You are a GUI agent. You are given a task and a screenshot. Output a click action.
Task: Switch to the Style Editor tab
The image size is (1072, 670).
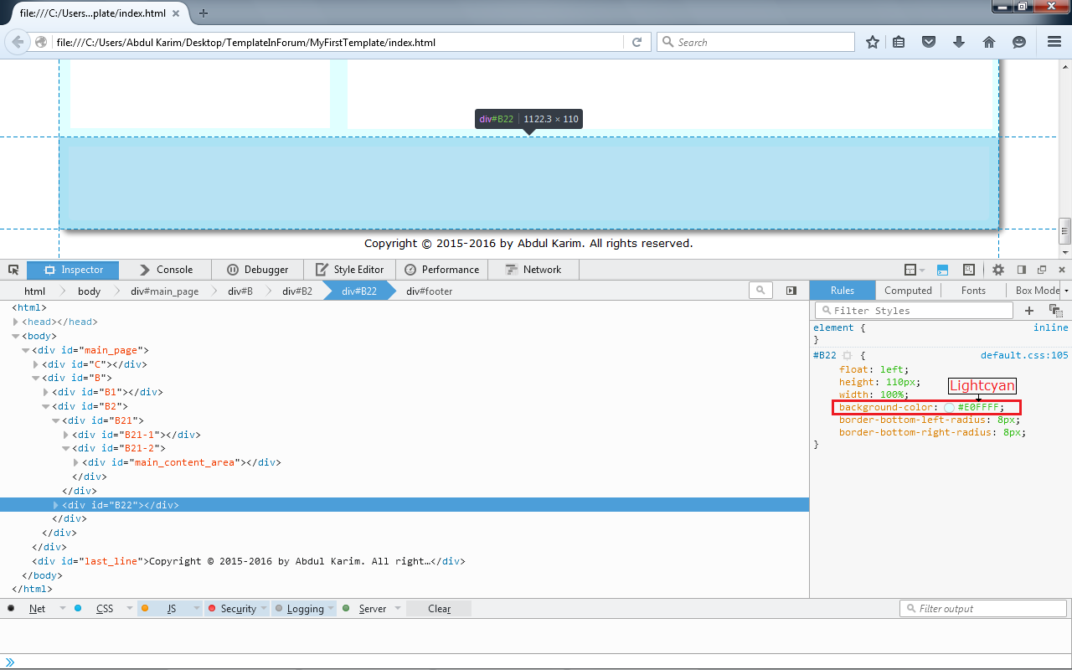point(349,270)
